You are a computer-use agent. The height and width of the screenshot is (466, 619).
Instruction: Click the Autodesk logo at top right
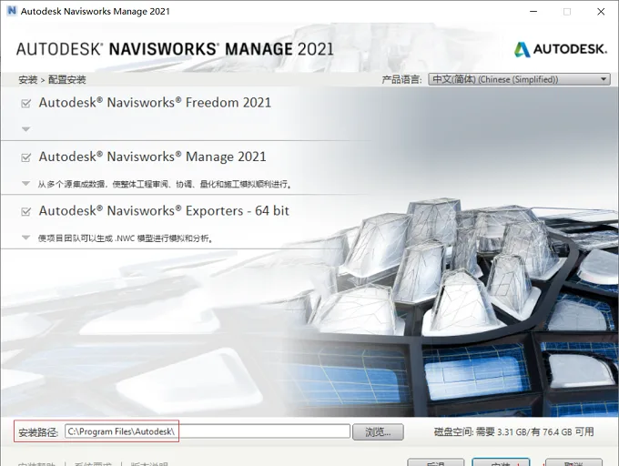pyautogui.click(x=560, y=49)
